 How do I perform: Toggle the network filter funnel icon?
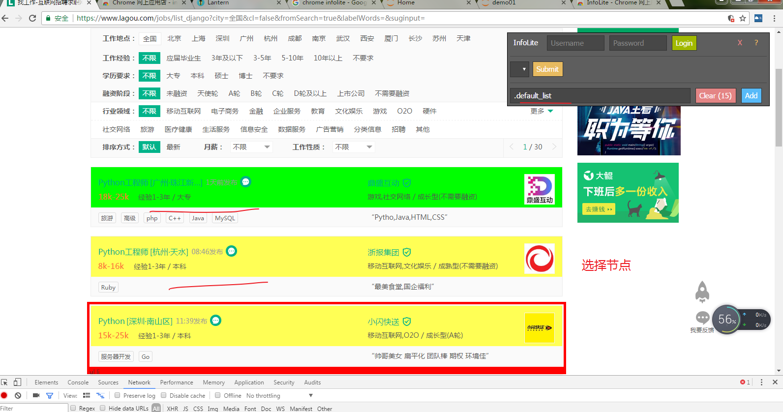[49, 395]
